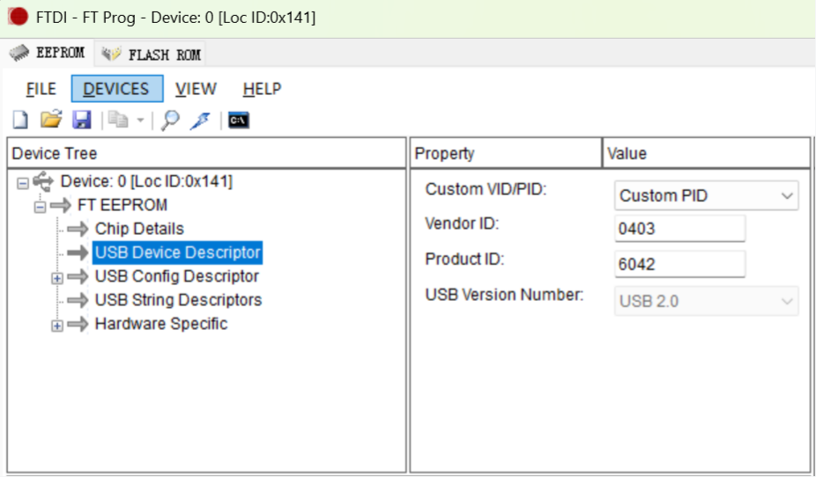Click the arrow icon beside Chip Details
Screen dimensions: 816x477
click(x=78, y=229)
